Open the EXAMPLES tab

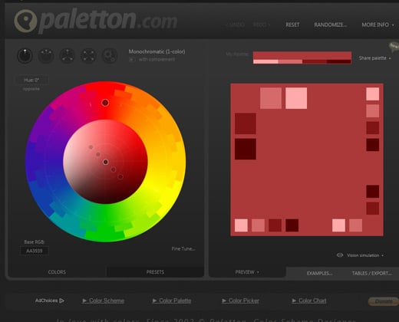point(319,273)
